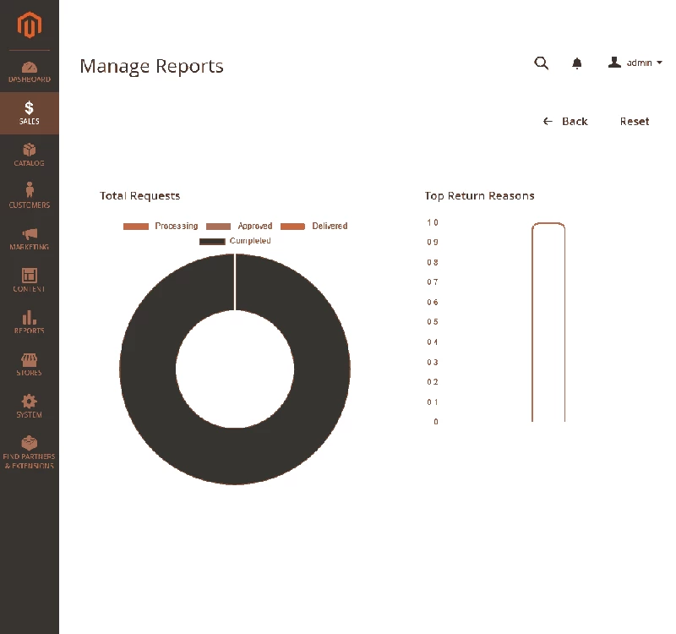Screen dimensions: 676x634
Task: Click the 0.5 axis label
Action: (433, 322)
